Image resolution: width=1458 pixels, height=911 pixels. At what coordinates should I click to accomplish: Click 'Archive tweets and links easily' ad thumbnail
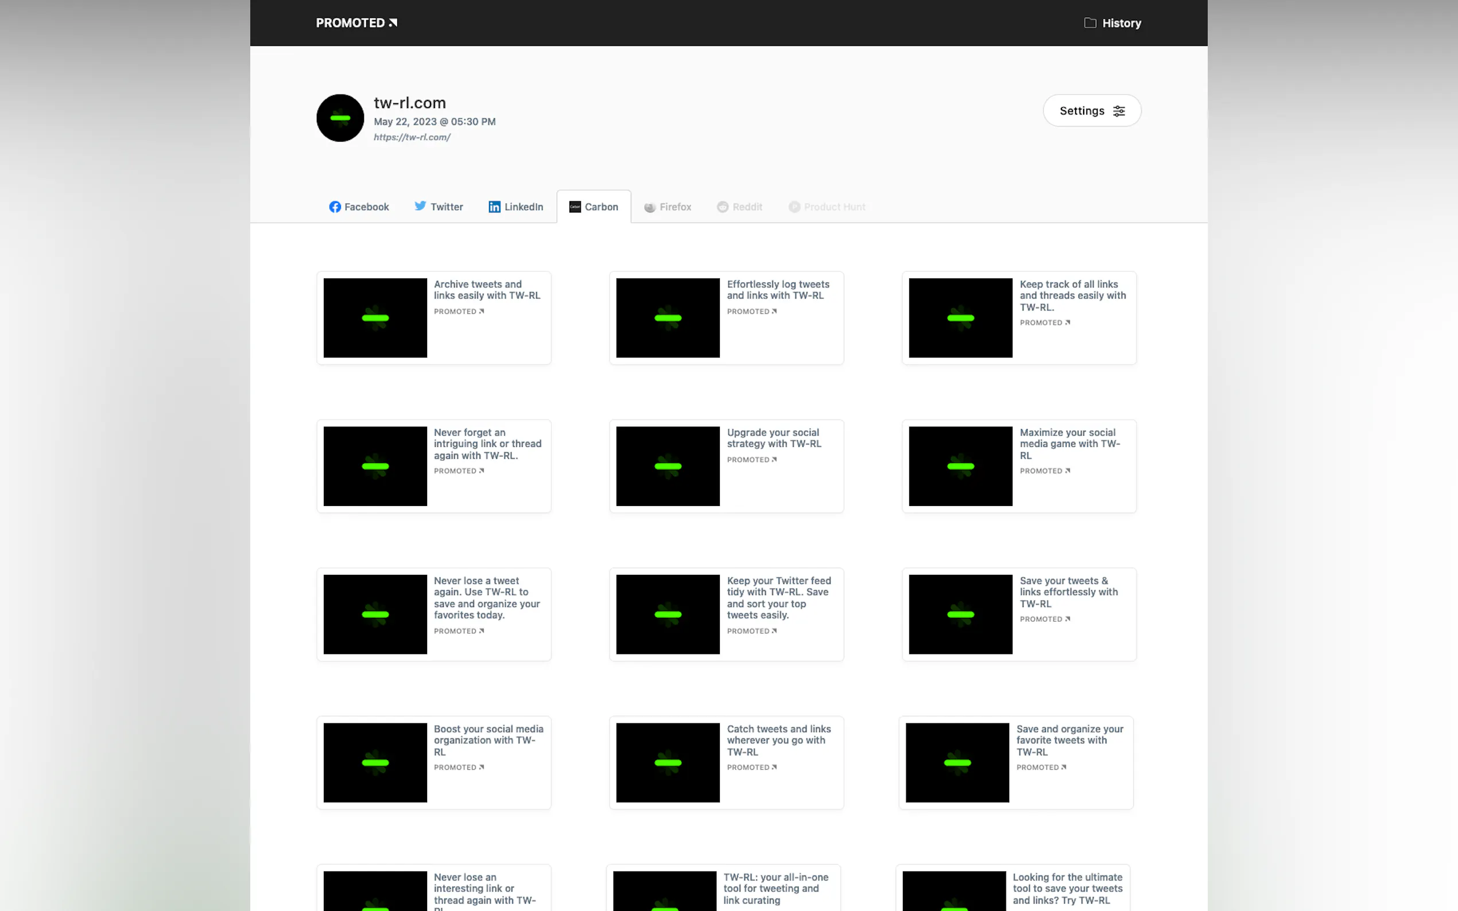point(375,318)
